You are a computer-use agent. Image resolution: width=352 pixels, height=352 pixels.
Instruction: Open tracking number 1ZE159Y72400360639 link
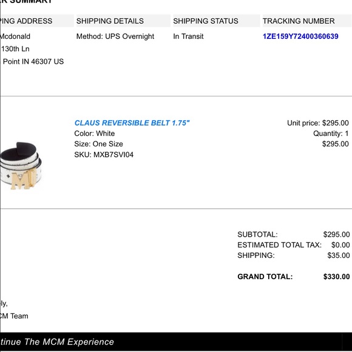tap(300, 36)
